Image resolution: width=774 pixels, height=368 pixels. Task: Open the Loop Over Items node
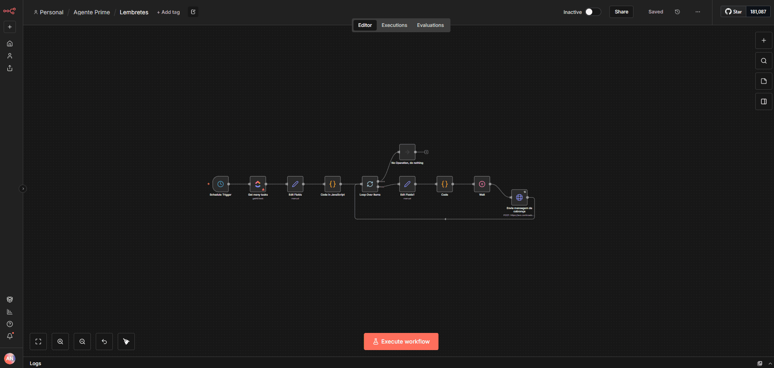pos(369,184)
